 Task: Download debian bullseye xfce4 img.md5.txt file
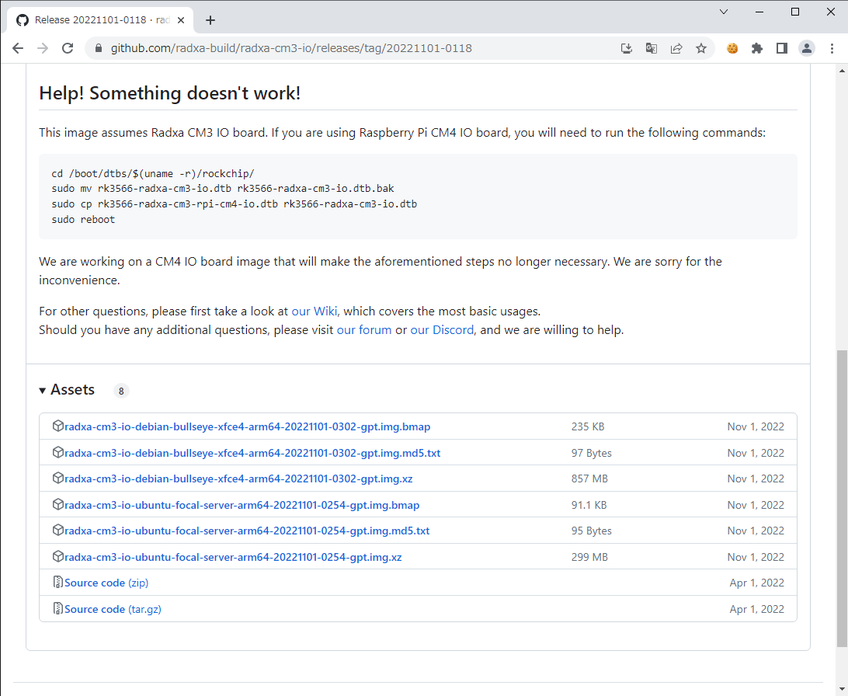pos(252,453)
